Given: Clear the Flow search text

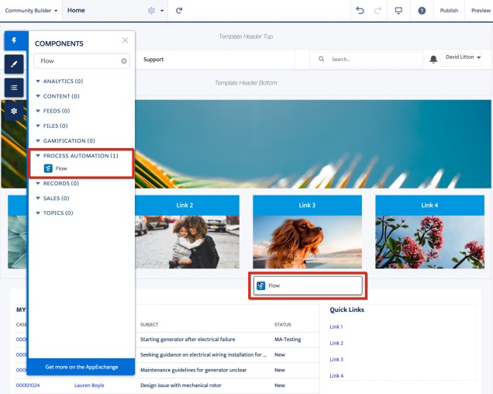Looking at the screenshot, I should coord(123,60).
